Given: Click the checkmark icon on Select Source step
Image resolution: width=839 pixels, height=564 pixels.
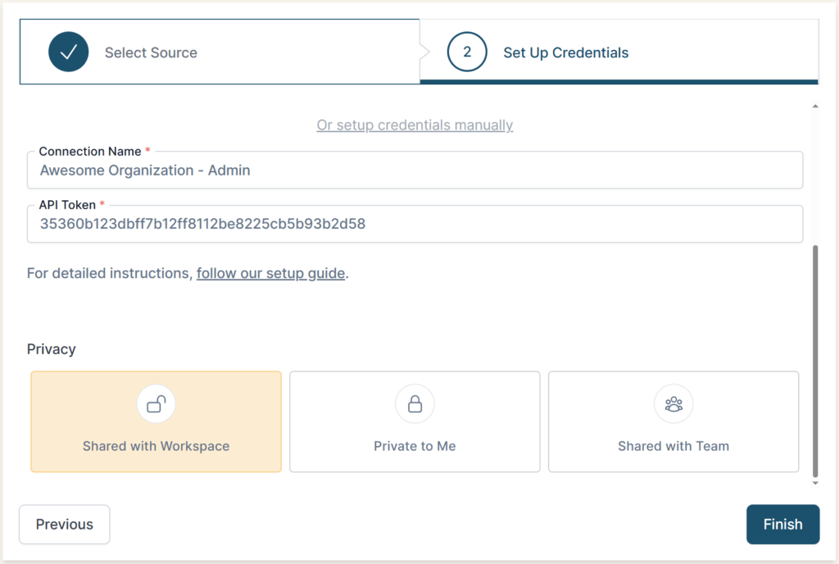Looking at the screenshot, I should pyautogui.click(x=68, y=51).
